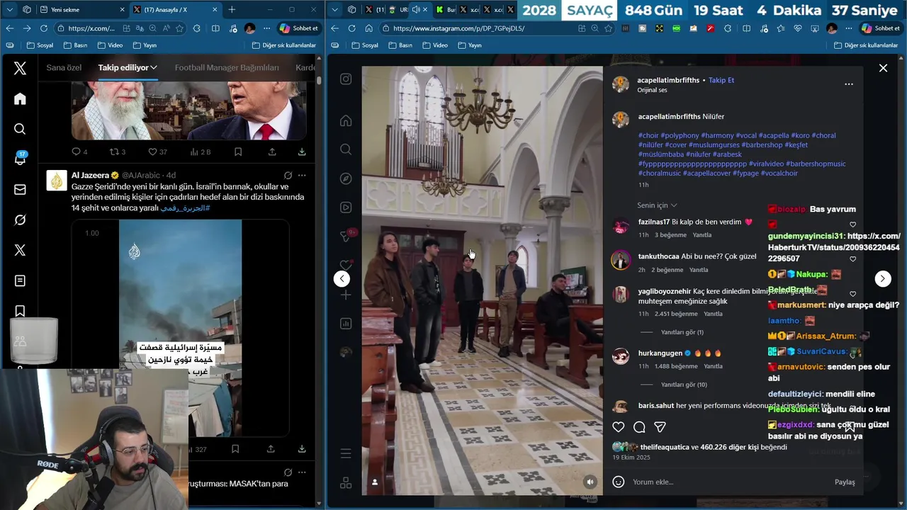Click the Yorum ekle comment field
The height and width of the screenshot is (510, 907).
click(730, 482)
